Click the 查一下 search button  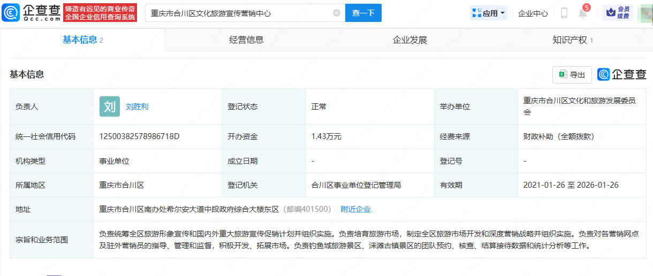363,13
